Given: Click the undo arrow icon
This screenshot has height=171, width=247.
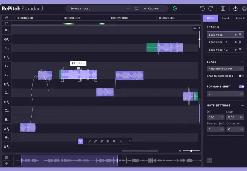Looking at the screenshot, I should 202,8.
